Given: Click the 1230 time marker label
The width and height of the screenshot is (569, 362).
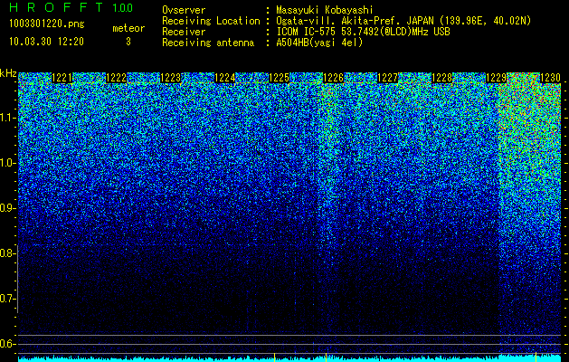Looking at the screenshot, I should pos(551,78).
